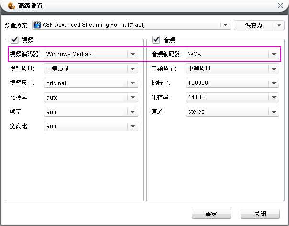Click the app logo icon in title bar
The height and width of the screenshot is (226, 289).
(11, 6)
